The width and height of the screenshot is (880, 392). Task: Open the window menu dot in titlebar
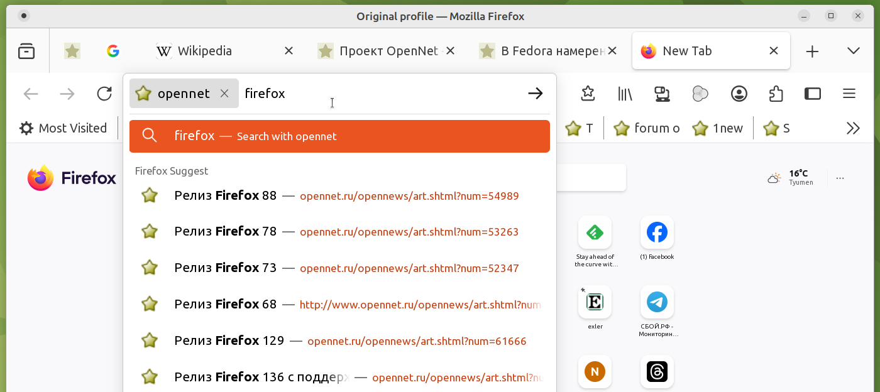coord(24,16)
